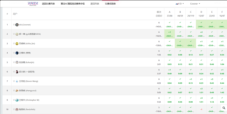Image resolution: width=227 pixels, height=114 pixels.
Task: Switch to the 题目列表 tab
Action: (x=95, y=4)
